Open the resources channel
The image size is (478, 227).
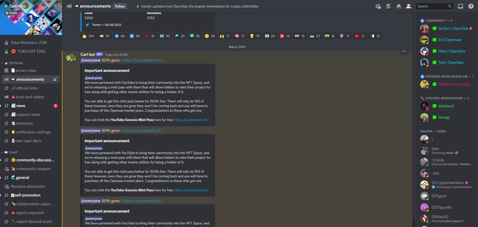pyautogui.click(x=31, y=123)
